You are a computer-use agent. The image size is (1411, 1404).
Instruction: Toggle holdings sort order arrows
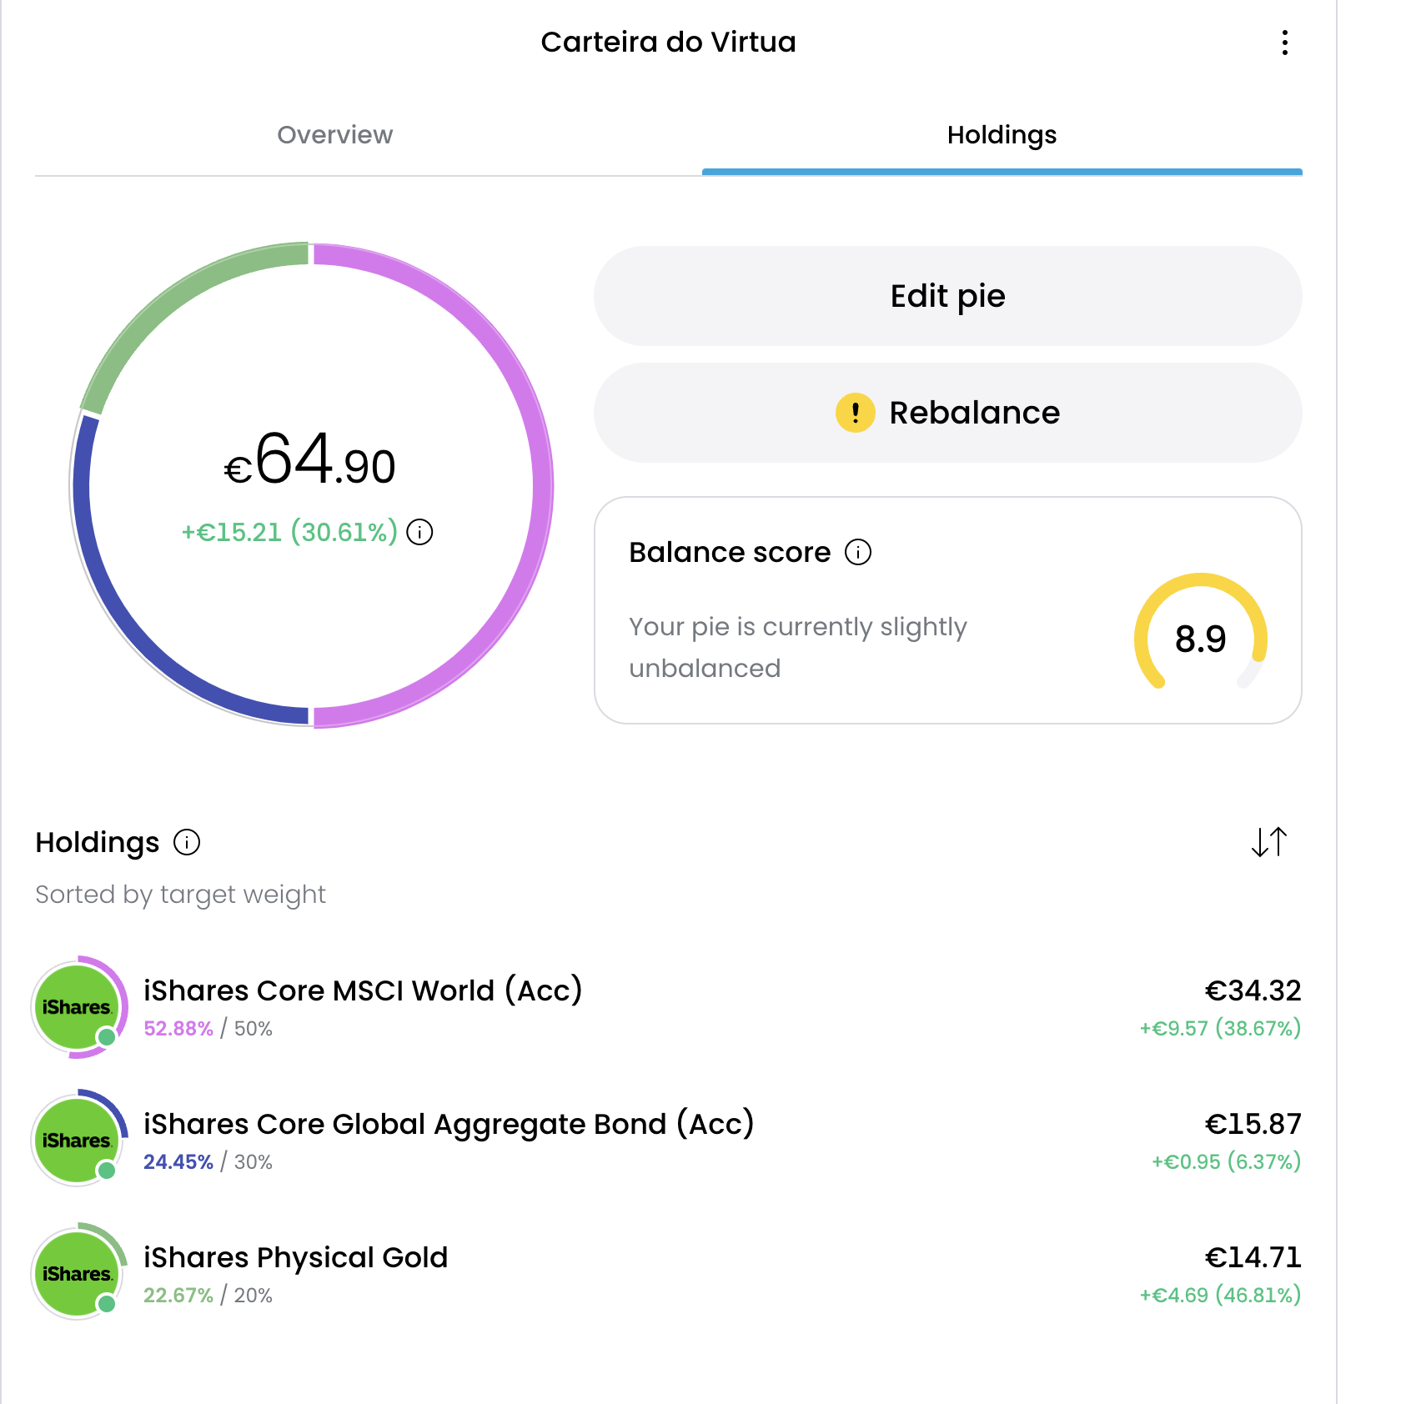[x=1268, y=842]
